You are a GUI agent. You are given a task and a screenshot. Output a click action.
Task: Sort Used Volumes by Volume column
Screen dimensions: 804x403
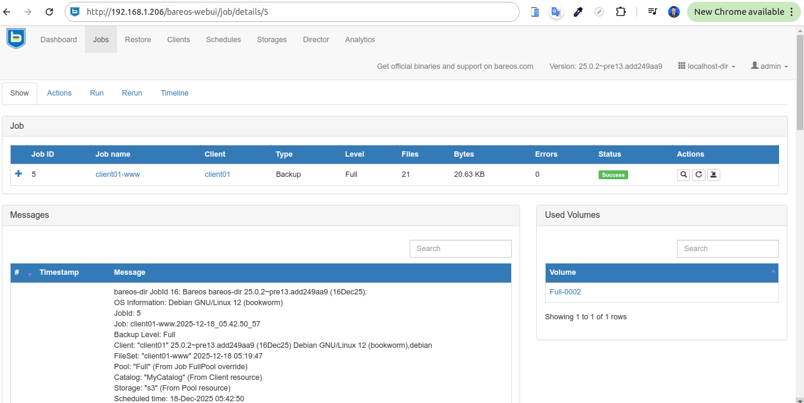[x=661, y=272]
